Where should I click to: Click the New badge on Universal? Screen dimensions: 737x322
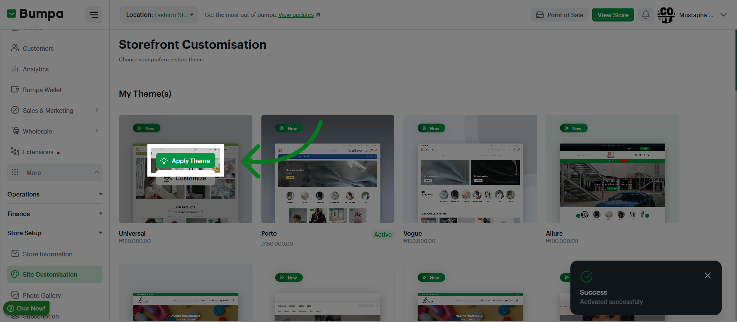click(x=146, y=128)
